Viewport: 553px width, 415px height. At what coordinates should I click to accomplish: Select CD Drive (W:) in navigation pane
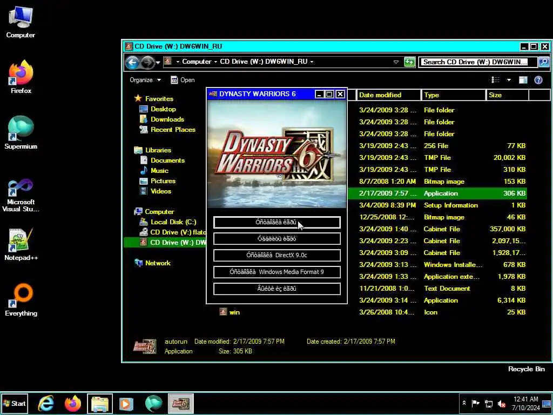tap(165, 243)
